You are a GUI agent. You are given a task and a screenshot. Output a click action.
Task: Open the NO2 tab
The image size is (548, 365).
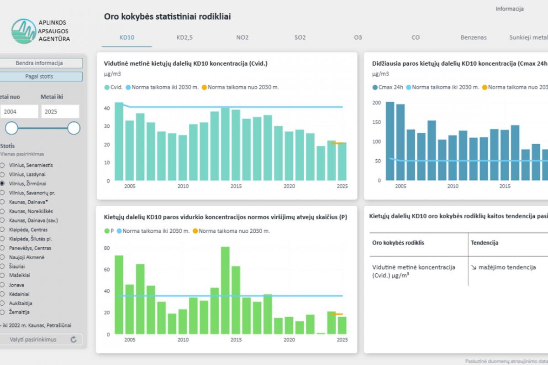coord(242,37)
